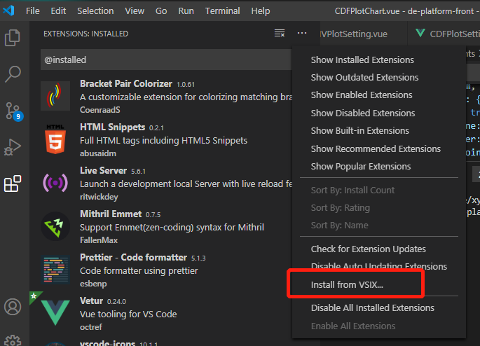The image size is (480, 346).
Task: Click the Mithril Emmet extension icon
Action: tap(55, 226)
